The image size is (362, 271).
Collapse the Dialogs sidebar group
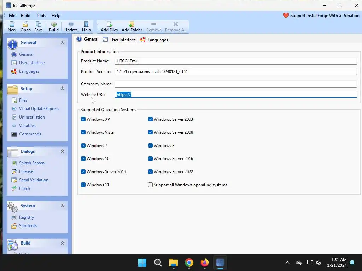coord(62,151)
